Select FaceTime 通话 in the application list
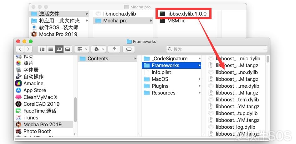This screenshot has height=144, width=296. [44, 111]
